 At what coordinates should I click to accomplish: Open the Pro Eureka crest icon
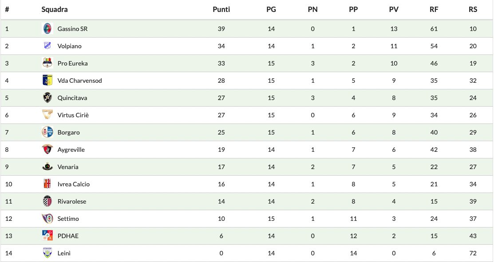click(47, 63)
